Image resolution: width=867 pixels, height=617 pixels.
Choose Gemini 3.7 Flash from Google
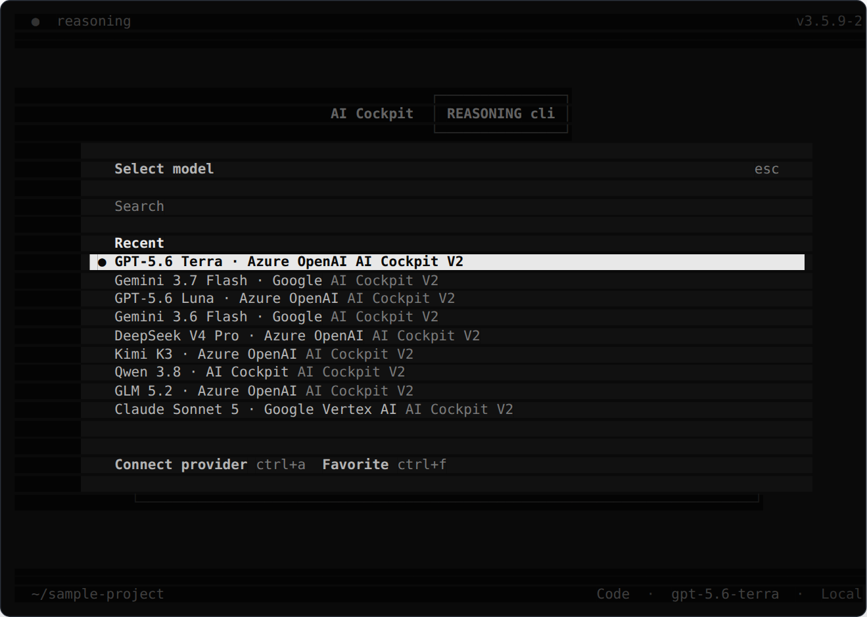click(x=447, y=281)
